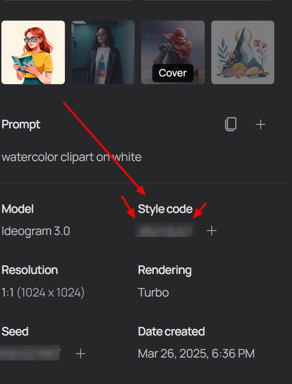292x384 pixels.
Task: Click the blurred Style code value
Action: [165, 231]
